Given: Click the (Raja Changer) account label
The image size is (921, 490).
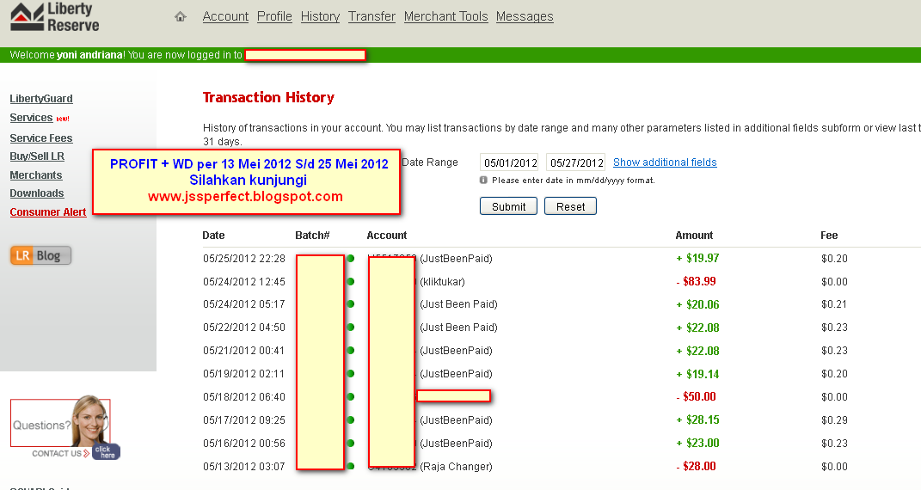Looking at the screenshot, I should coord(457,467).
